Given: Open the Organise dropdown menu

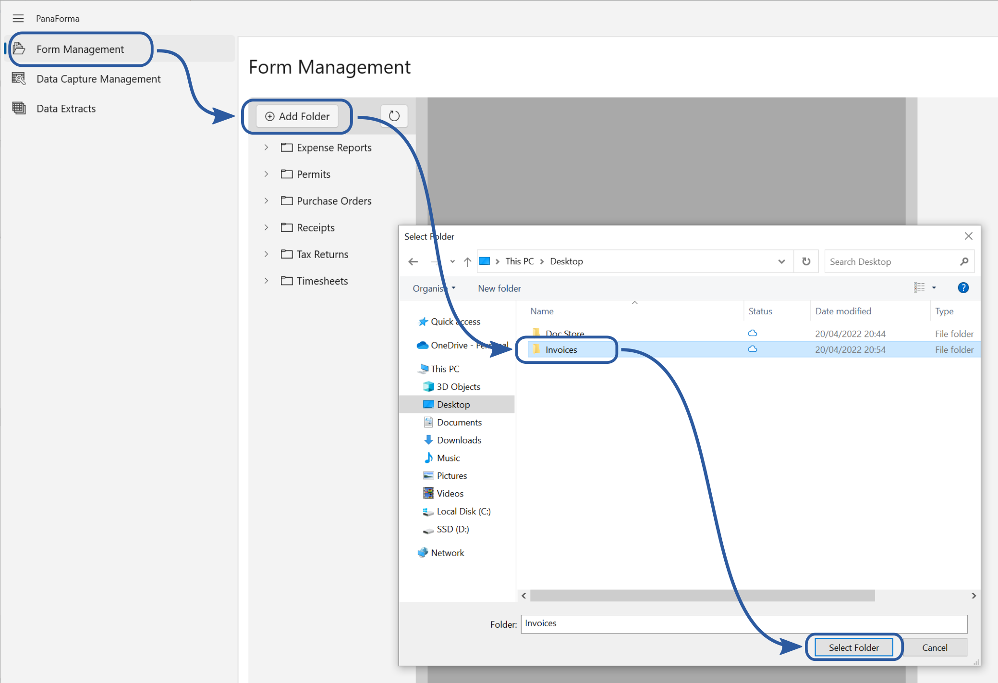Looking at the screenshot, I should [434, 288].
